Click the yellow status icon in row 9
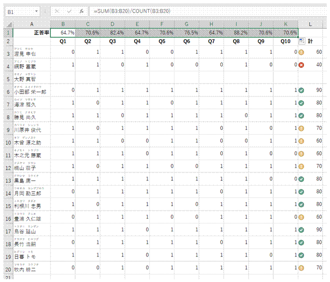The width and height of the screenshot is (330, 282). click(301, 128)
